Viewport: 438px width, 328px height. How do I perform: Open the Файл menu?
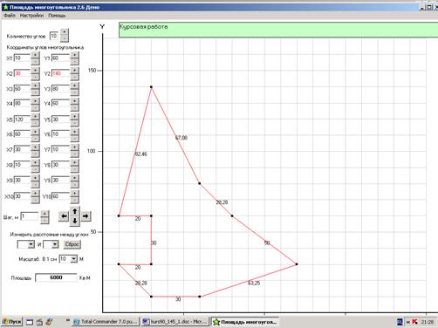point(10,16)
